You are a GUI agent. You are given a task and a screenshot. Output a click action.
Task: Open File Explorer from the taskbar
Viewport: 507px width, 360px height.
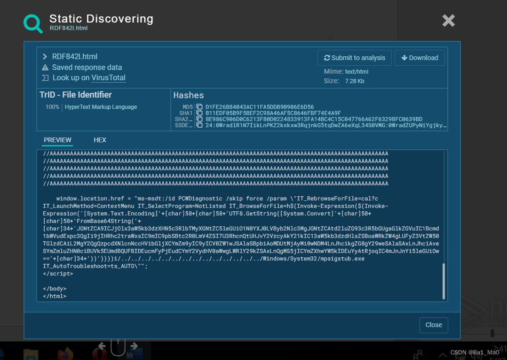(31, 354)
